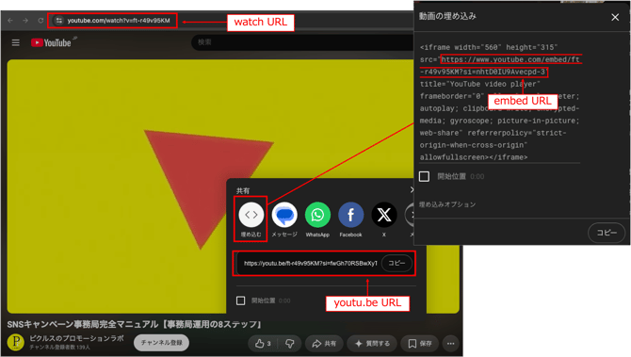Reload the page with refresh icon
The image size is (631, 357).
tap(40, 21)
